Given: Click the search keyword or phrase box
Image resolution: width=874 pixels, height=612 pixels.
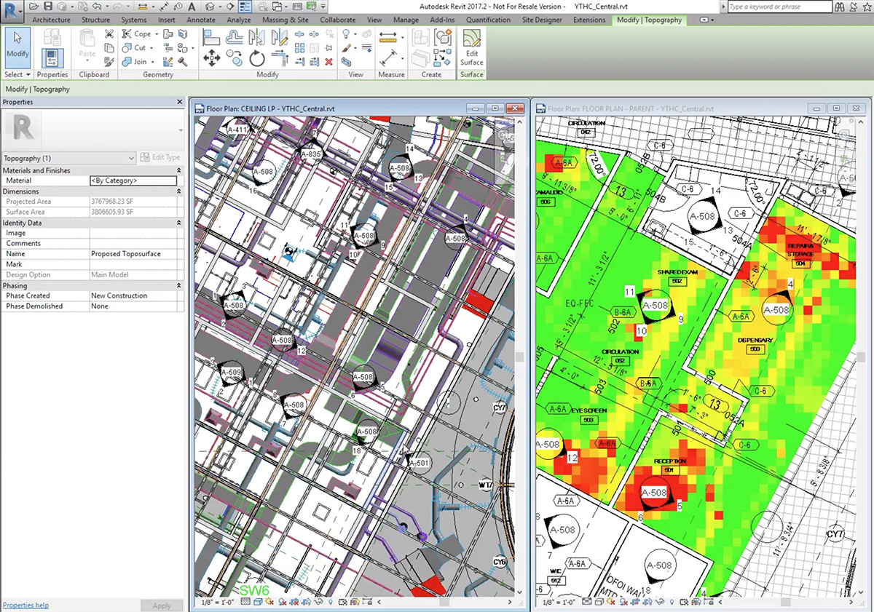Looking at the screenshot, I should [780, 7].
